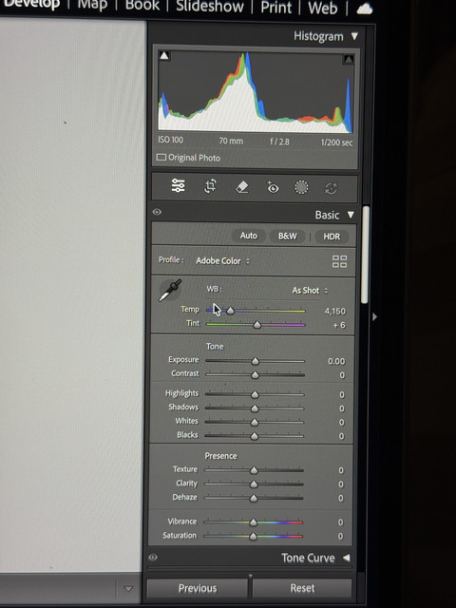Click the 70 mm focal length readout

tap(231, 141)
